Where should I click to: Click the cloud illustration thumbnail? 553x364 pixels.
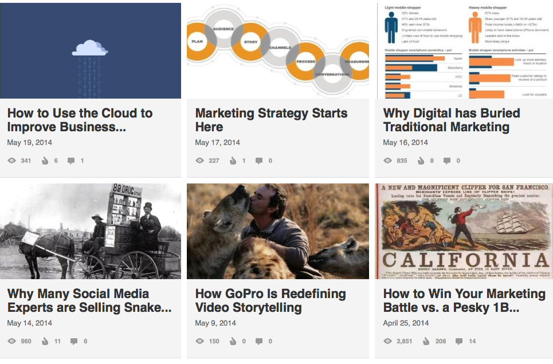tap(91, 50)
